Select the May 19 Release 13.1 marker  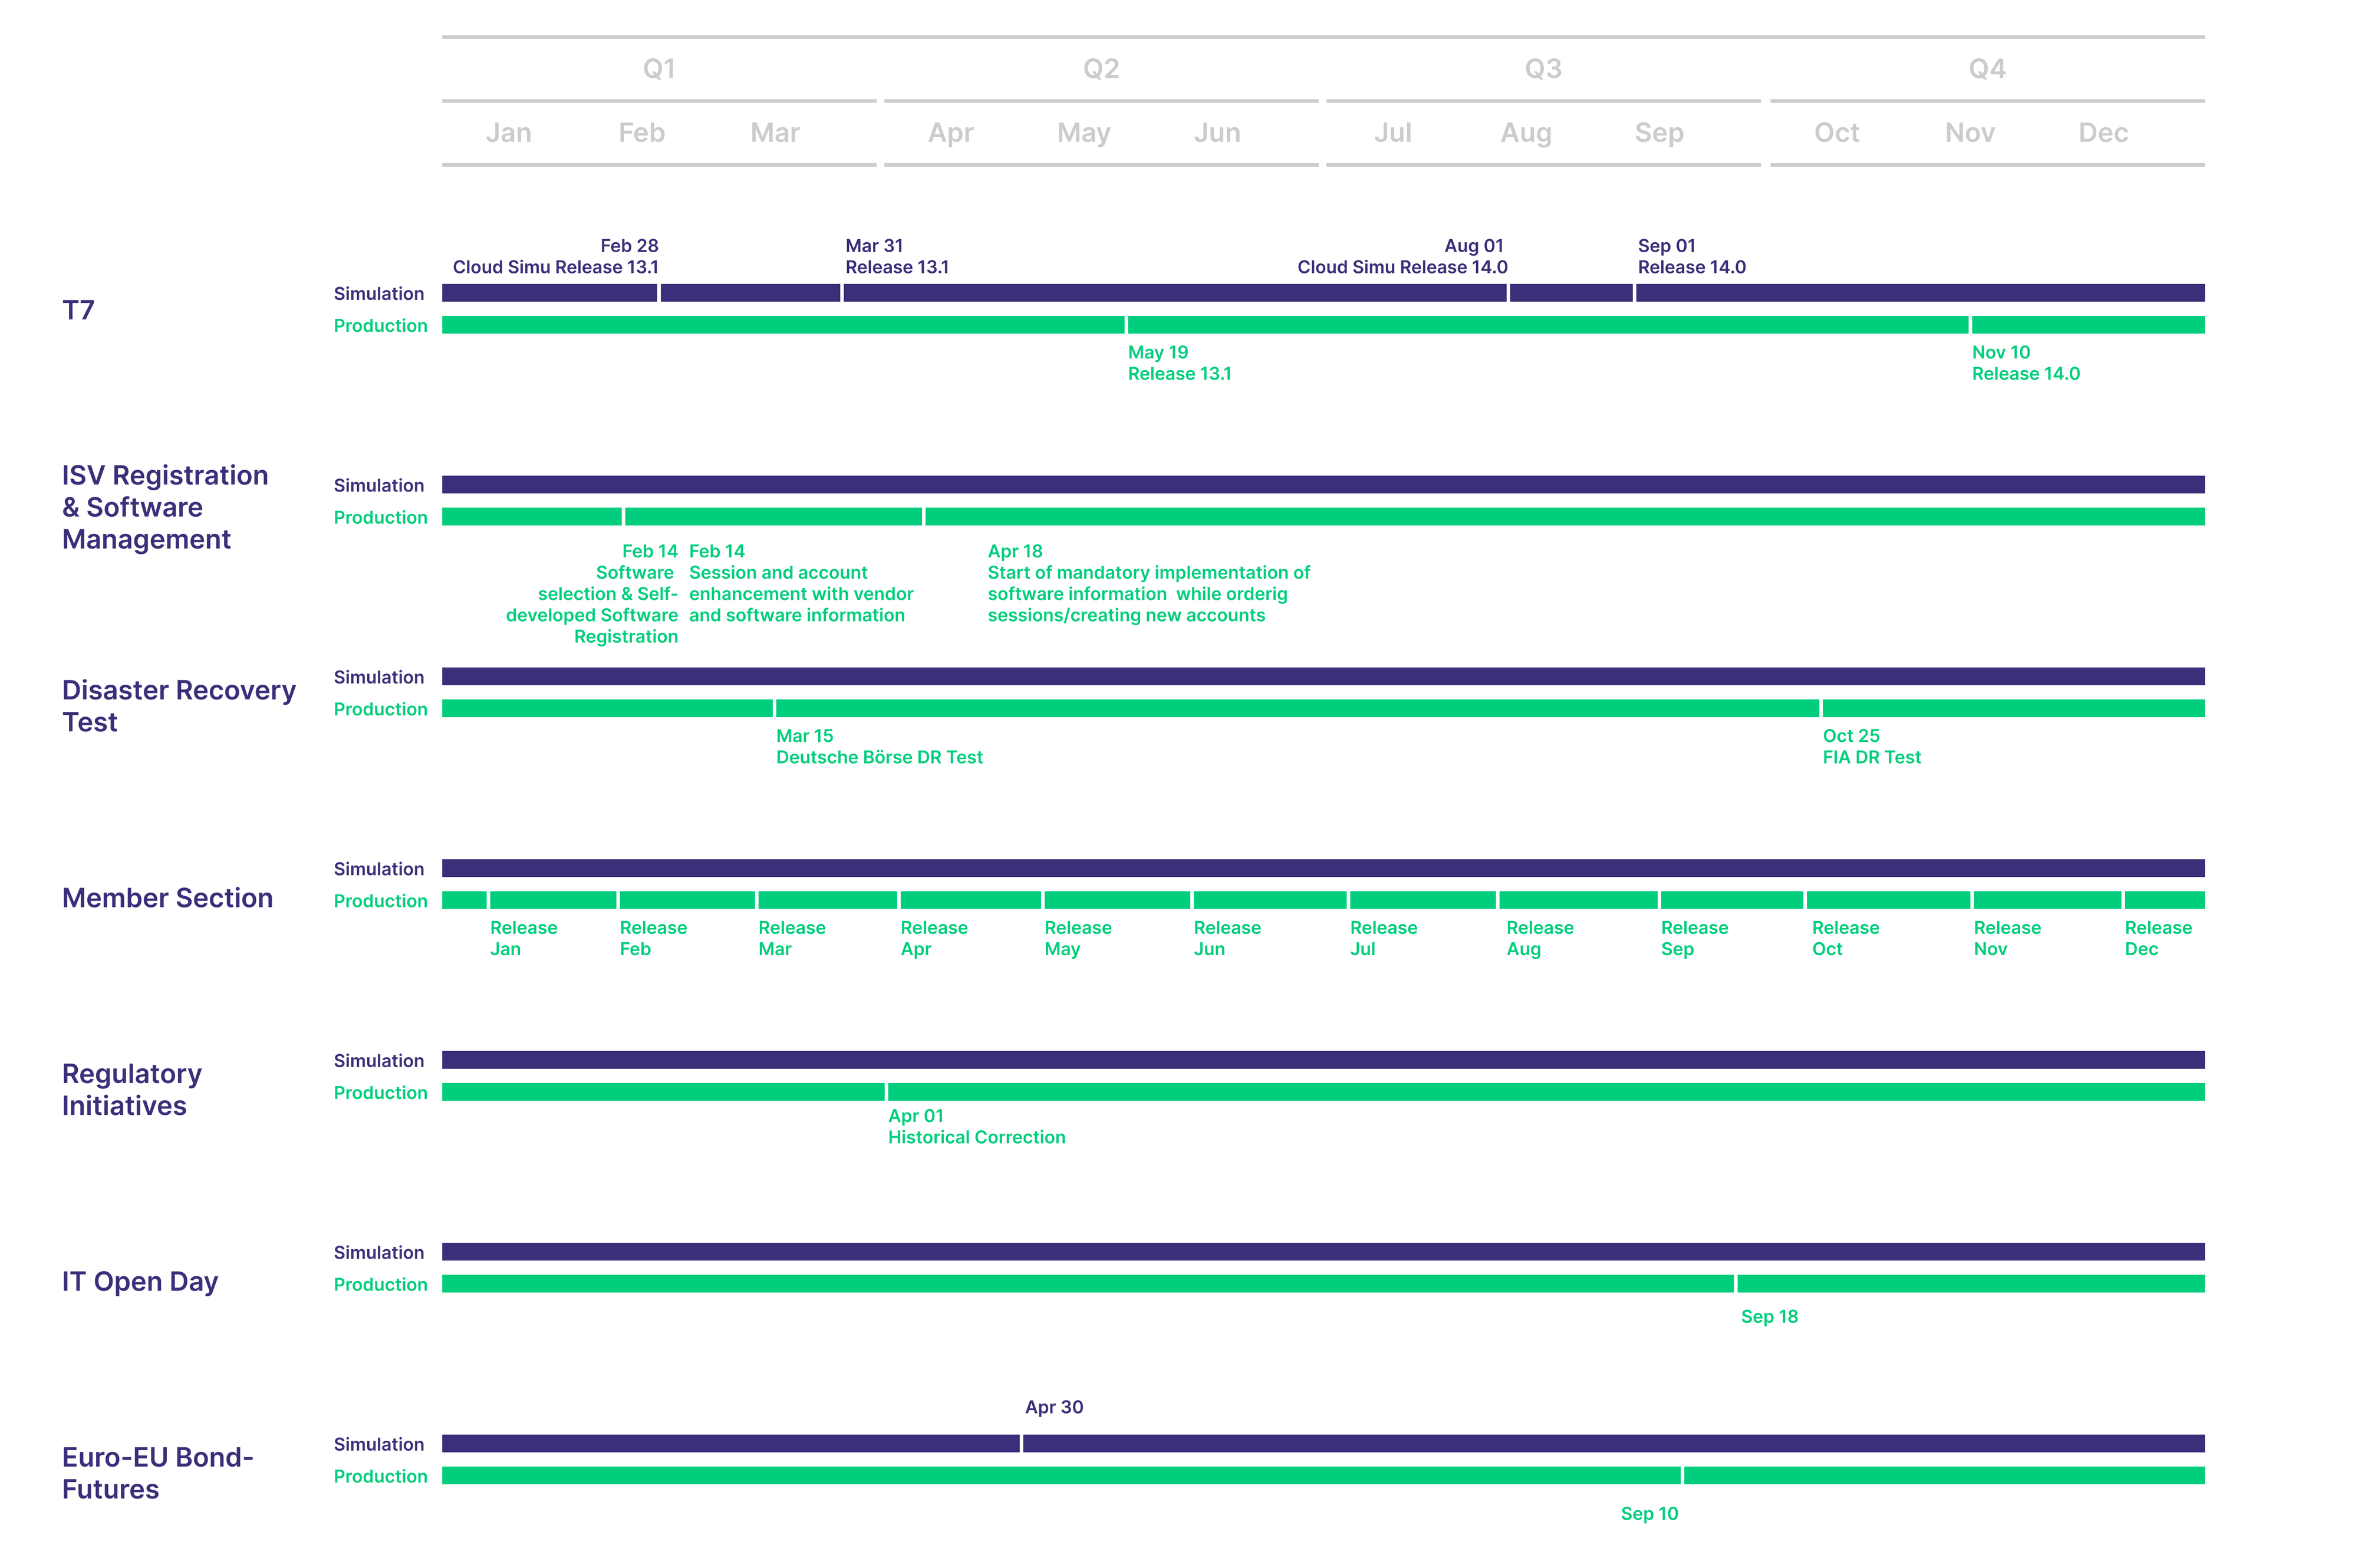point(1178,363)
